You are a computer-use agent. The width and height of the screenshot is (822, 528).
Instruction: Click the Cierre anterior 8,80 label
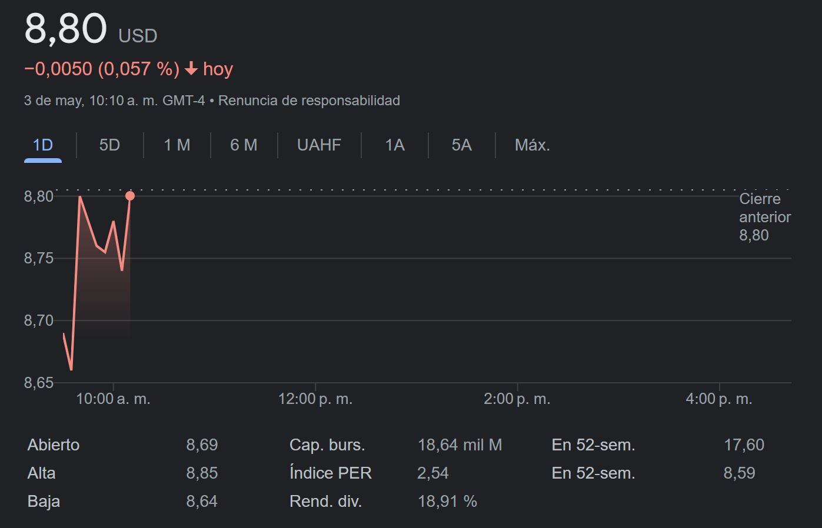[764, 217]
